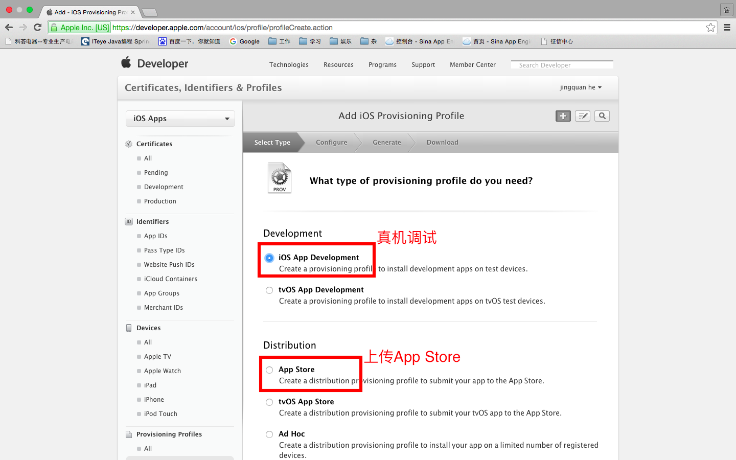Open 控制台 Sina App Engine bookmark
The height and width of the screenshot is (460, 736).
[420, 41]
